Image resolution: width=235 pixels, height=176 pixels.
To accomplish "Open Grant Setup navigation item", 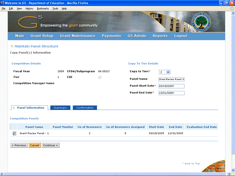I will [x=42, y=36].
